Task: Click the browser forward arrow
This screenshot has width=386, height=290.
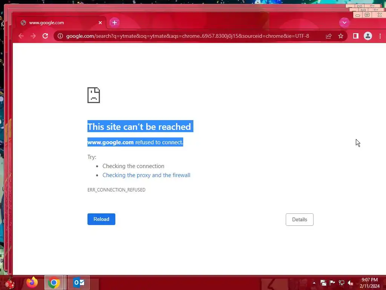Action: coord(33,36)
